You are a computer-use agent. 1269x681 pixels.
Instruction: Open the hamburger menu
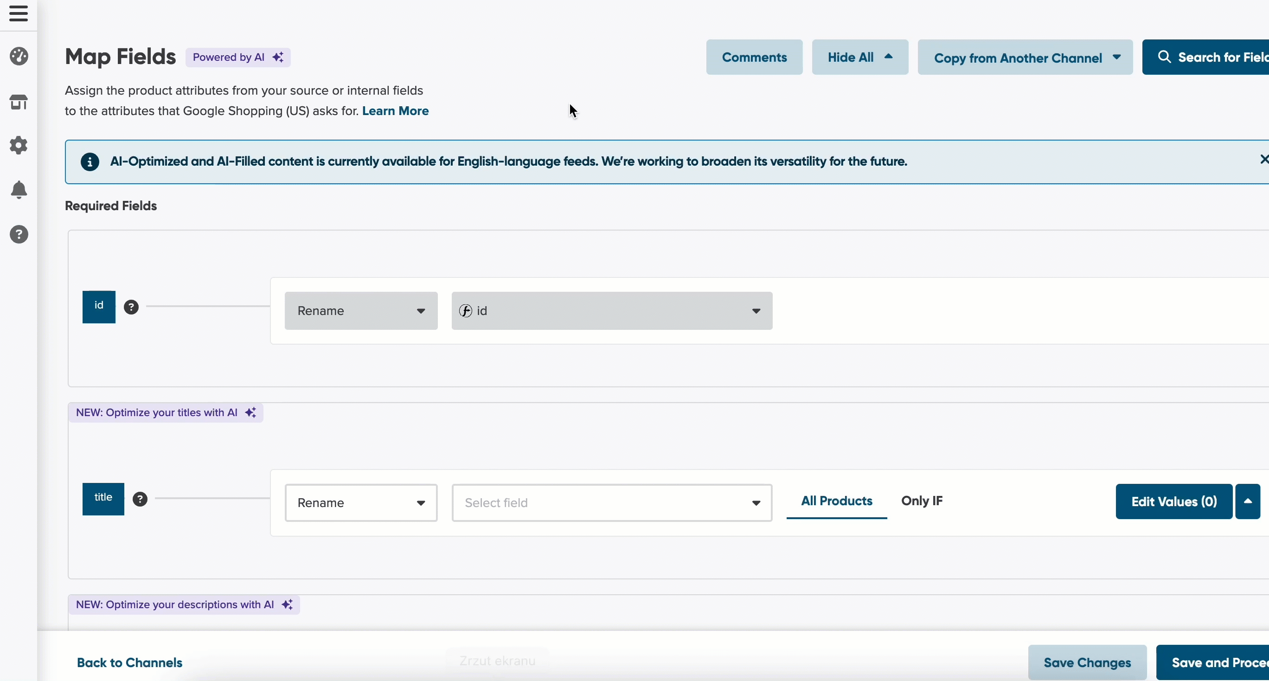click(x=18, y=13)
